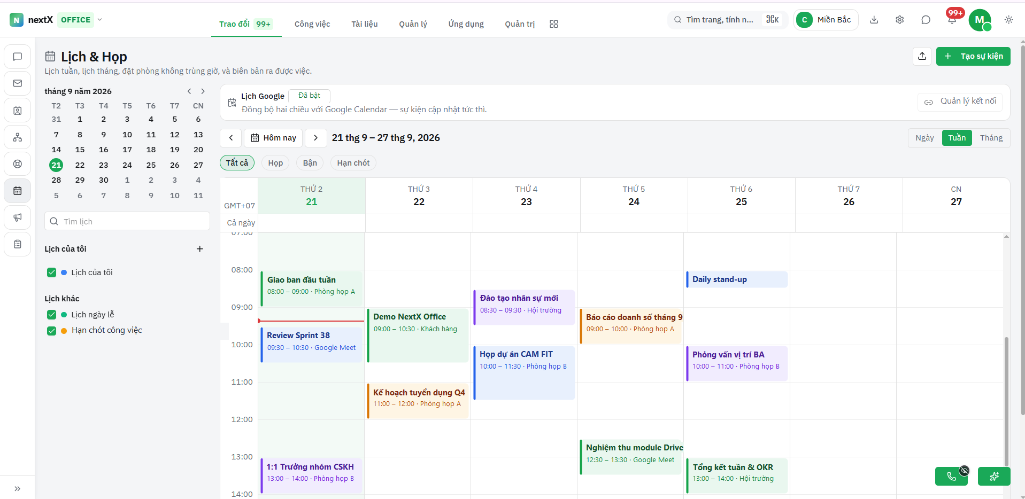The image size is (1025, 499).
Task: Switch theme with the sun icon
Action: click(x=1009, y=20)
